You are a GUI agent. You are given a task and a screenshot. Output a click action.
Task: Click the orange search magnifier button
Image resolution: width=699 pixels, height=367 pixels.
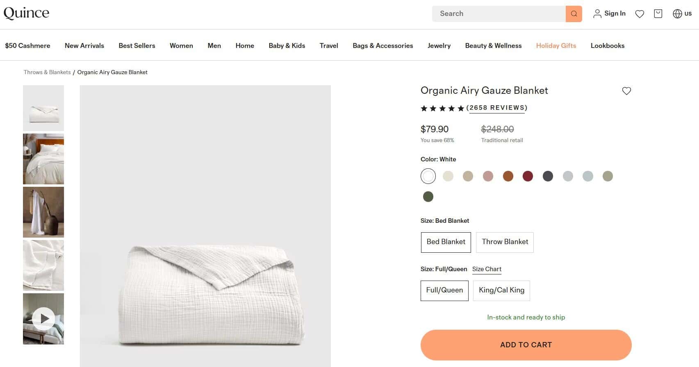click(574, 14)
